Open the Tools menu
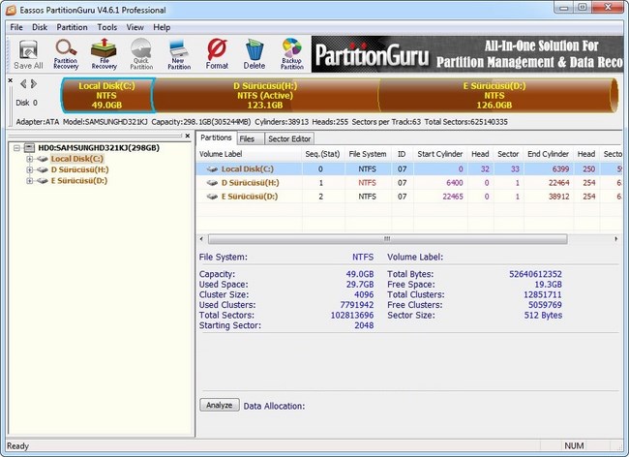The width and height of the screenshot is (629, 457). 106,27
